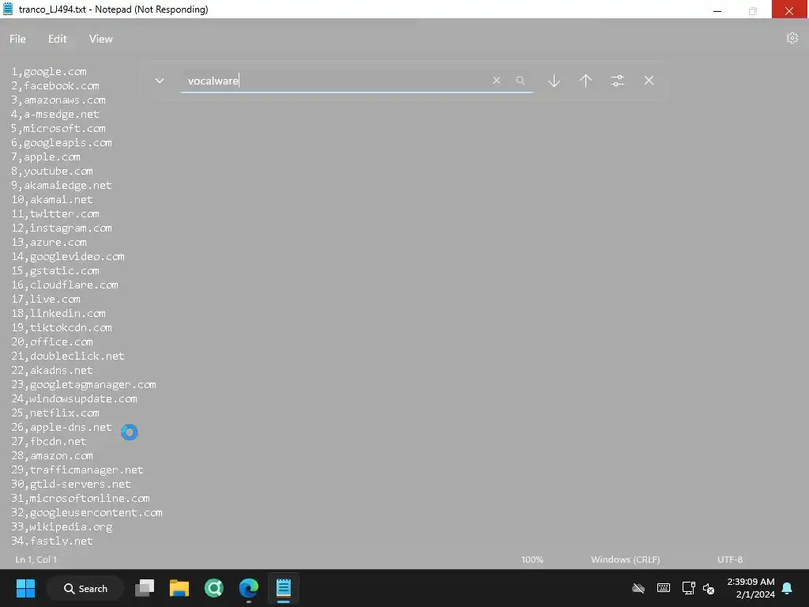Screen dimensions: 809x607
Task: Click UTF-8 encoding in status bar
Action: 729,560
